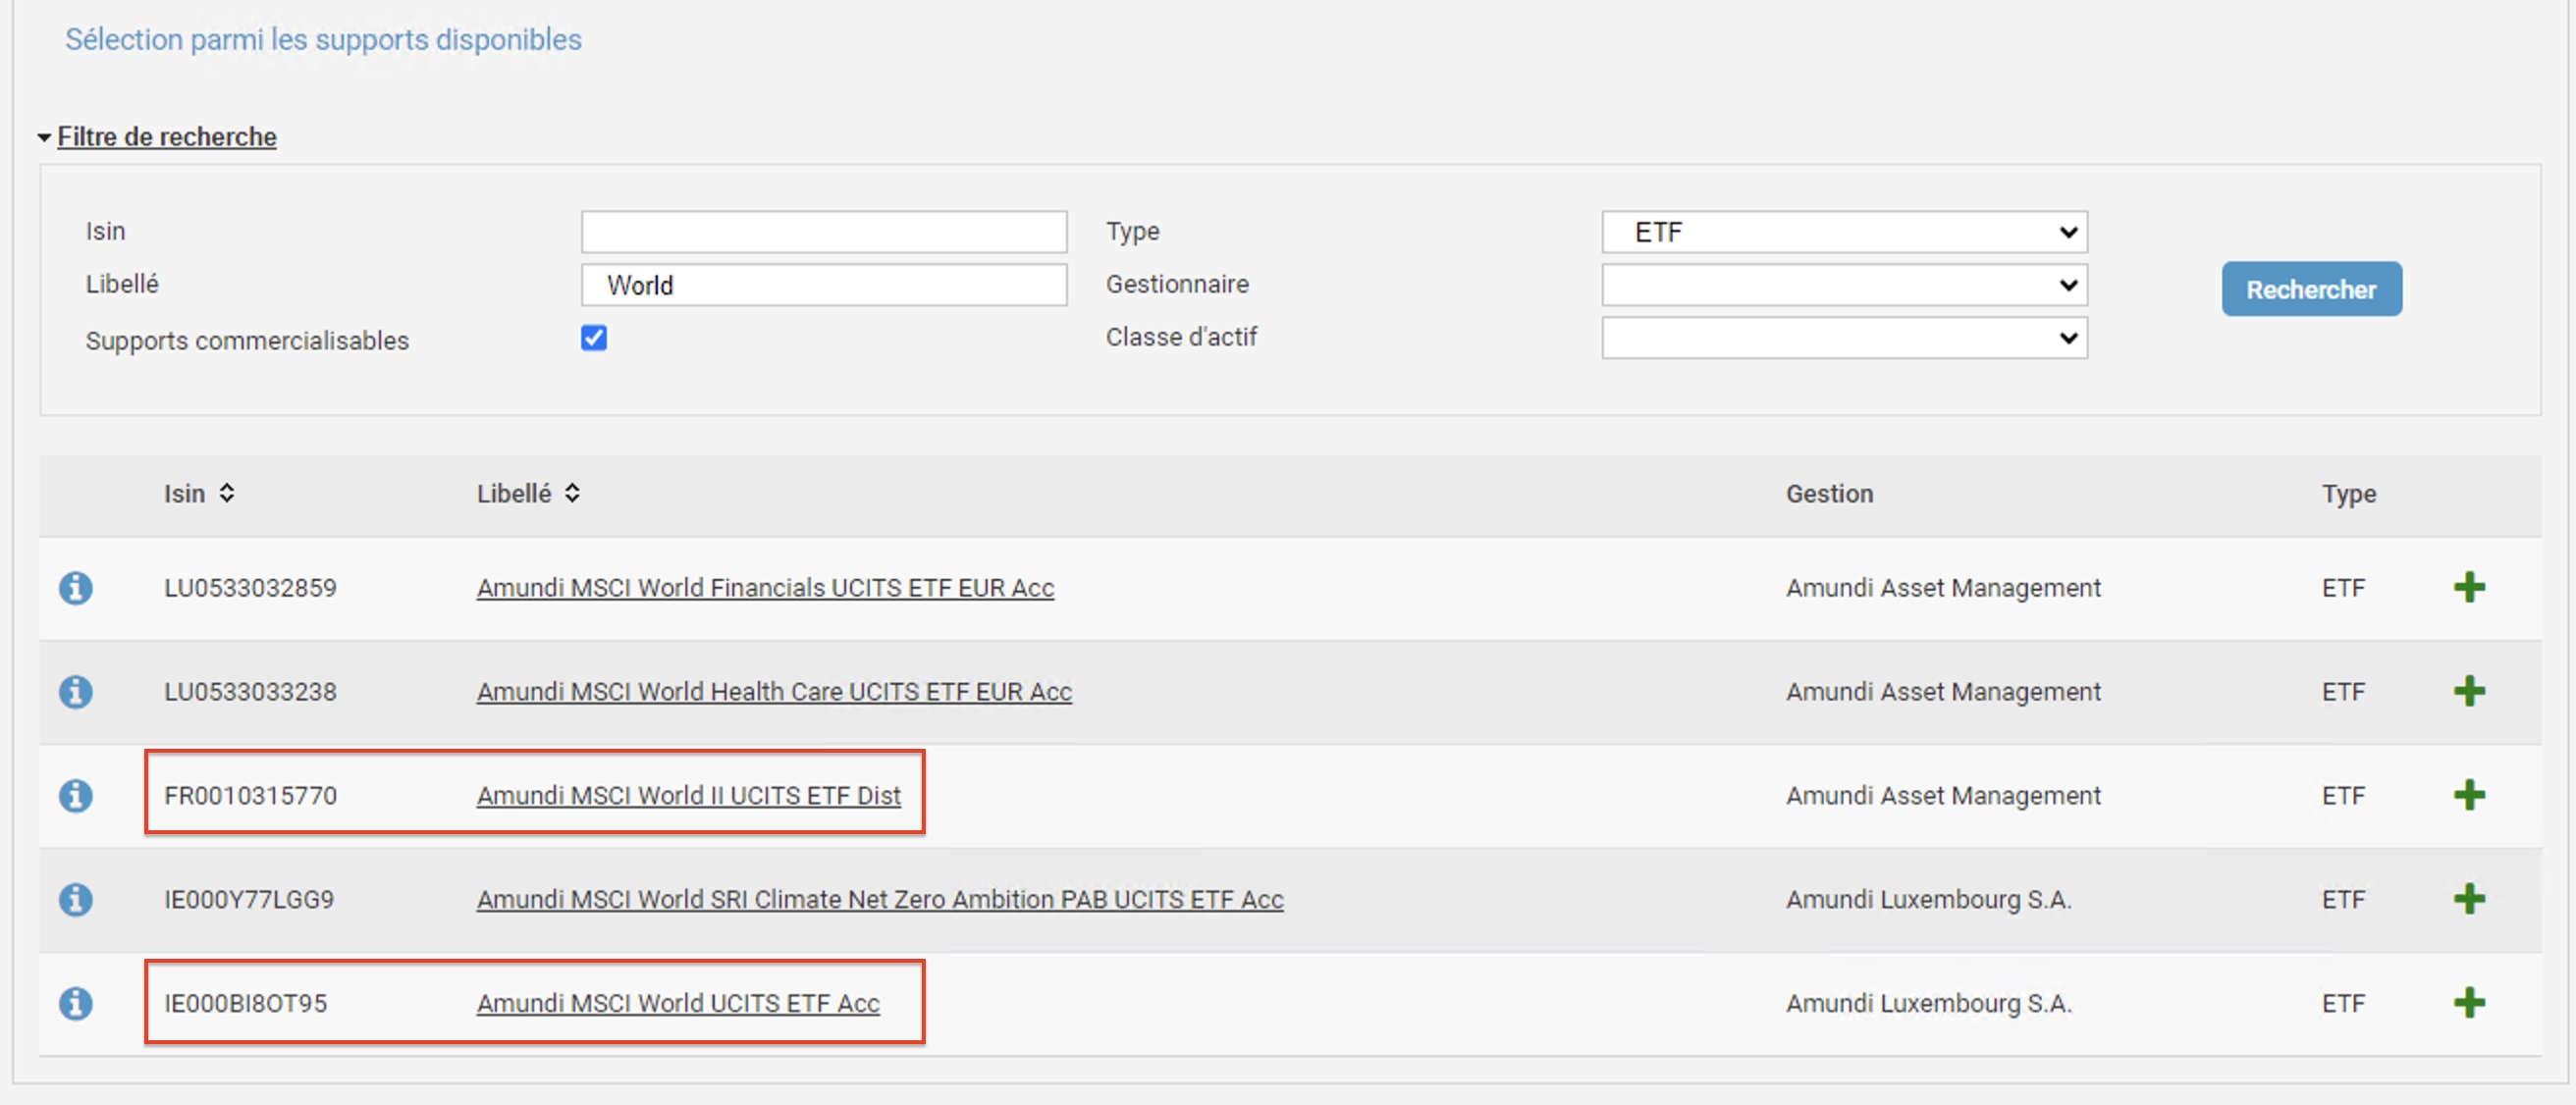Add the Health Care ETF via plus icon
This screenshot has width=2576, height=1105.
coord(2468,692)
